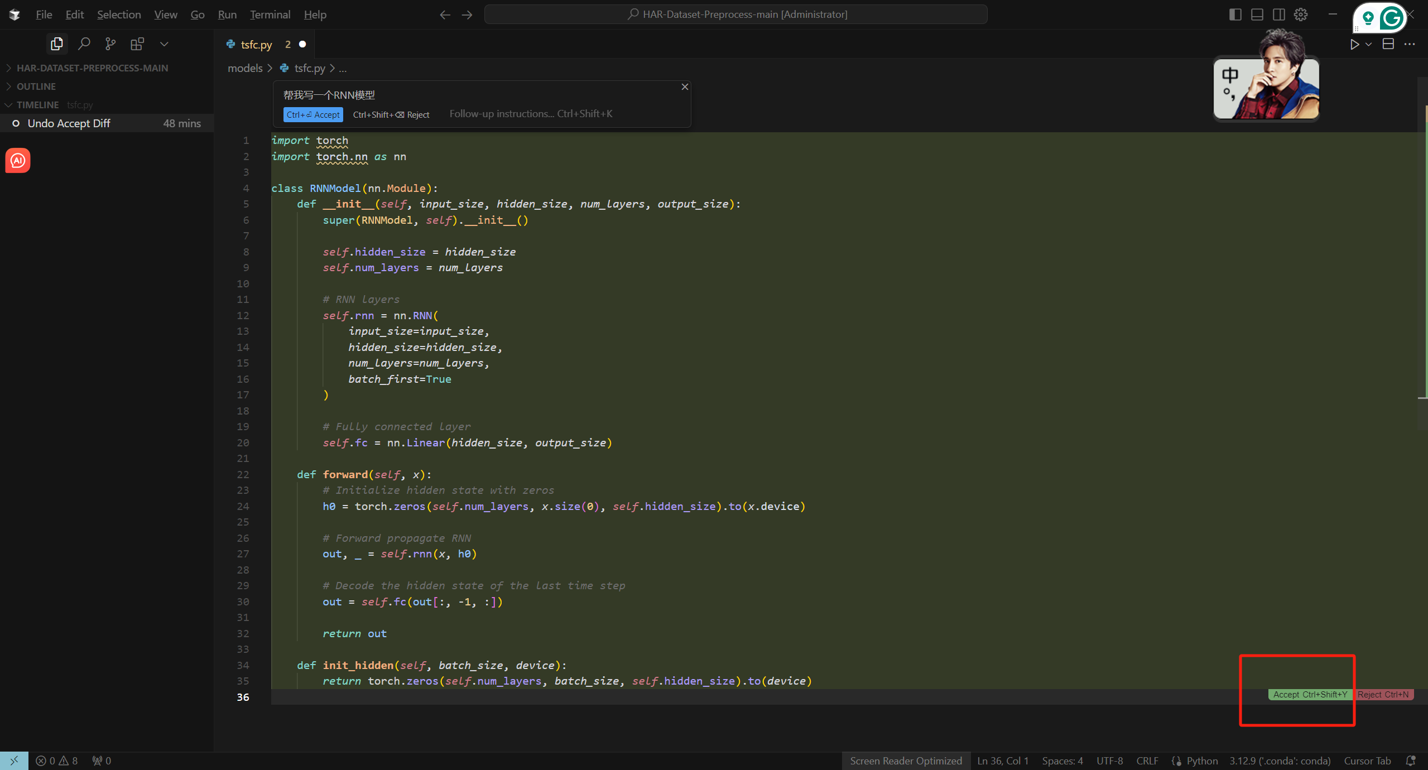Click the Follow-up instructions input field
The image size is (1428, 770).
click(x=530, y=114)
